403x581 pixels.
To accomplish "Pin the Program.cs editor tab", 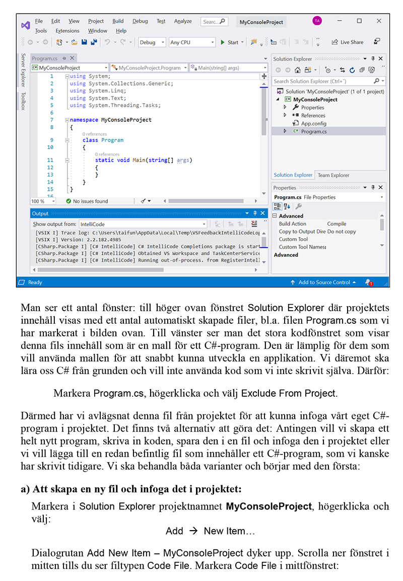I will (x=64, y=58).
